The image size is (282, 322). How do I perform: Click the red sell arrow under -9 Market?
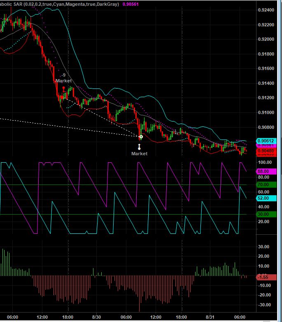[x=63, y=89]
